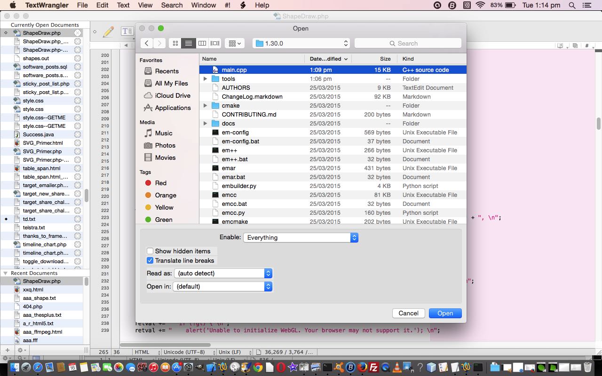Sort by Size column header
This screenshot has width=602, height=376.
pyautogui.click(x=374, y=59)
